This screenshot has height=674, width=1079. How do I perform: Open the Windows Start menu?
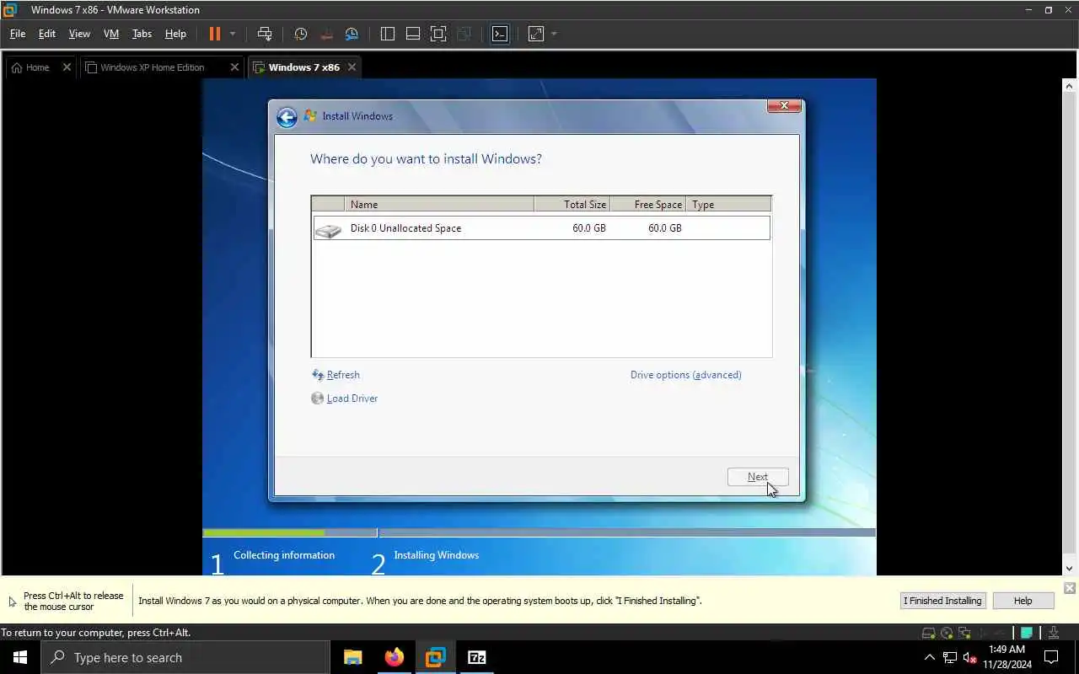click(20, 657)
